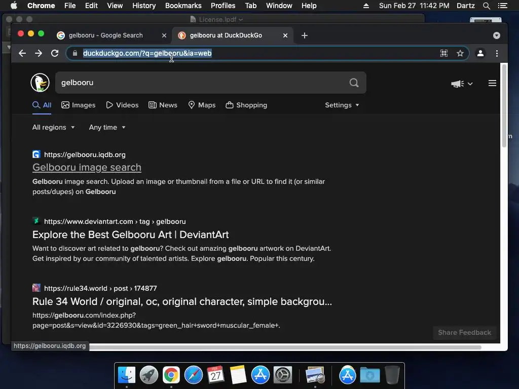Click the rule34.world favicon
Screen dimensions: 519x389
click(x=36, y=288)
